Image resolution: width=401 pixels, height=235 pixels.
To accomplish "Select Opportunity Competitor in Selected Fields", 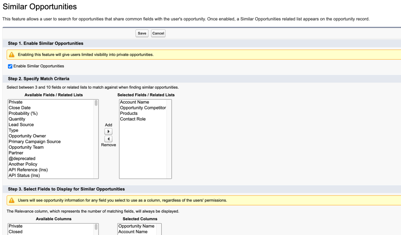I will coord(143,108).
